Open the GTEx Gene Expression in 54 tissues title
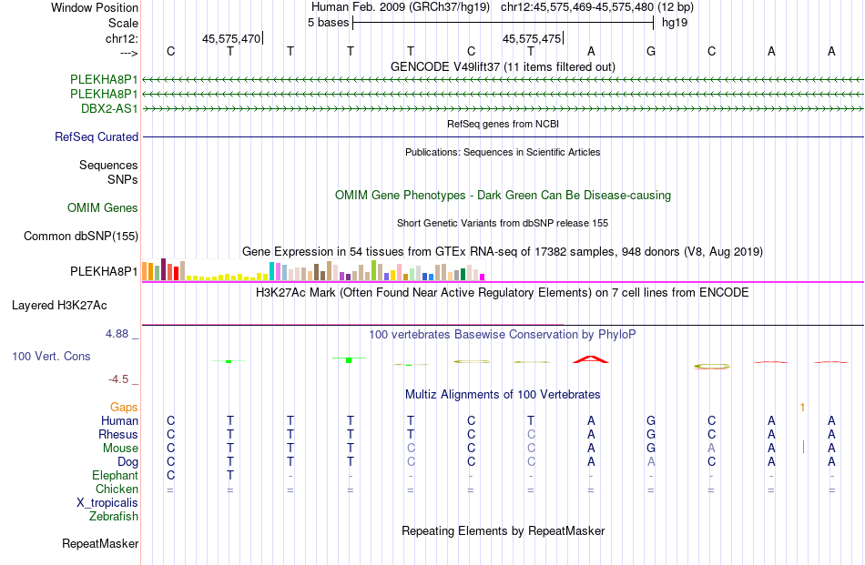Viewport: 865px width, 565px height. click(x=503, y=252)
